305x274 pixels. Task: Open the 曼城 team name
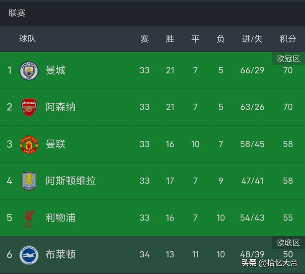[56, 70]
